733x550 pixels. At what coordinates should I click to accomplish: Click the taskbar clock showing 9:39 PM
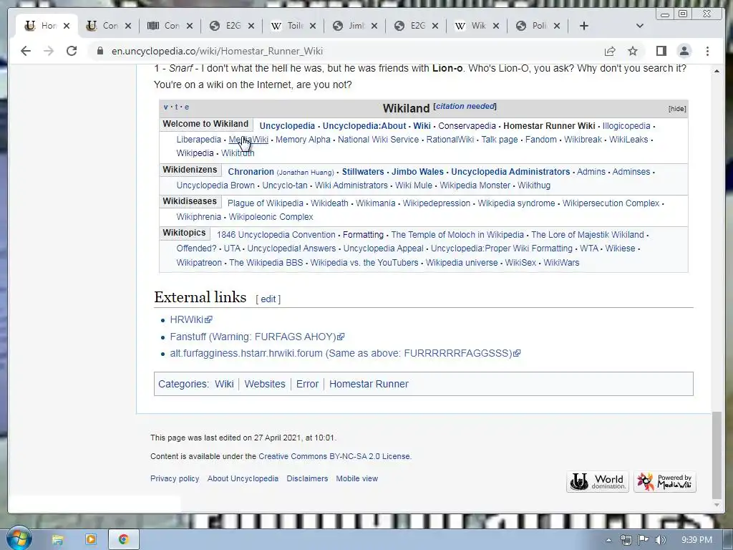[696, 540]
